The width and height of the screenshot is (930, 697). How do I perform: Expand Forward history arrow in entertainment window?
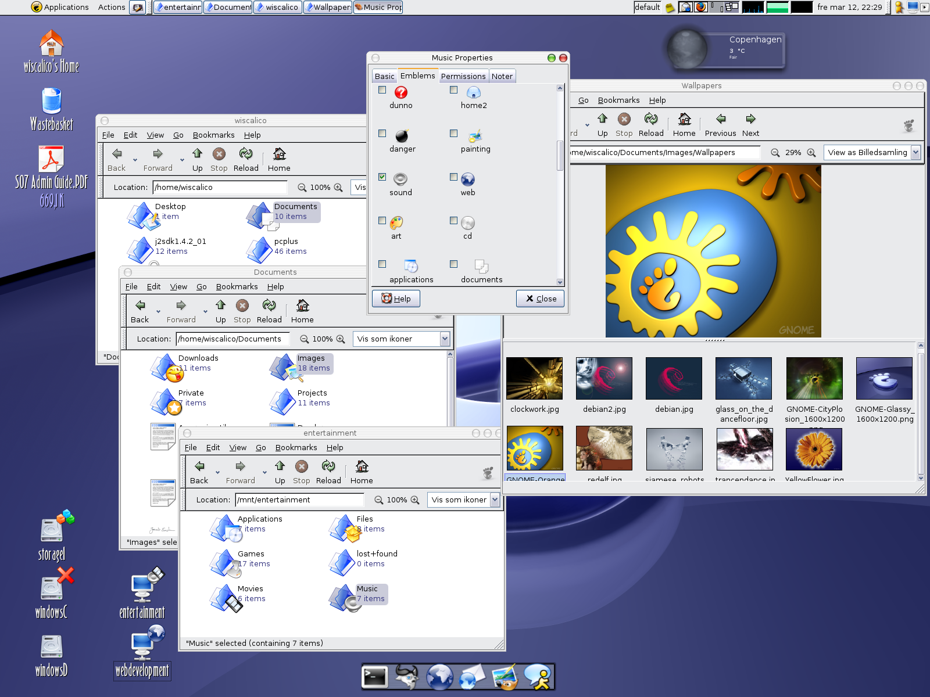[x=264, y=472]
